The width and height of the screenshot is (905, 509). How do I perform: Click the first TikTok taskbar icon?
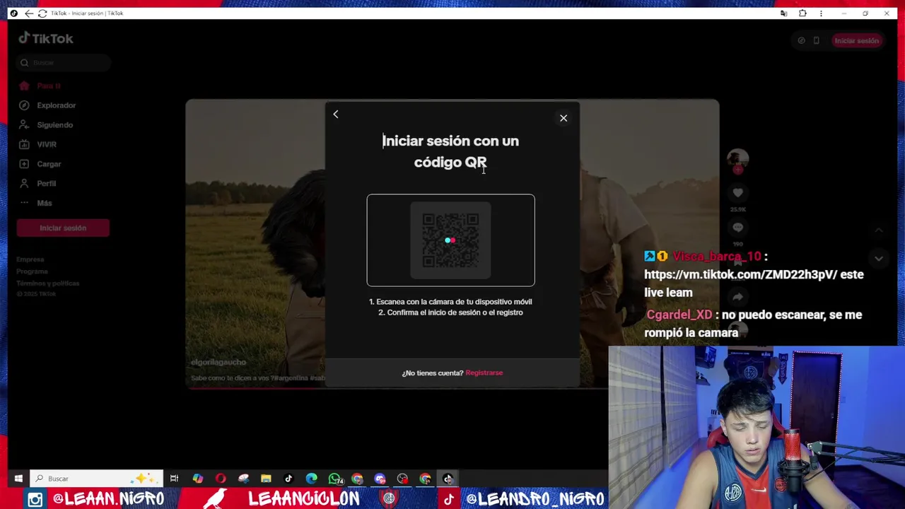coord(288,479)
